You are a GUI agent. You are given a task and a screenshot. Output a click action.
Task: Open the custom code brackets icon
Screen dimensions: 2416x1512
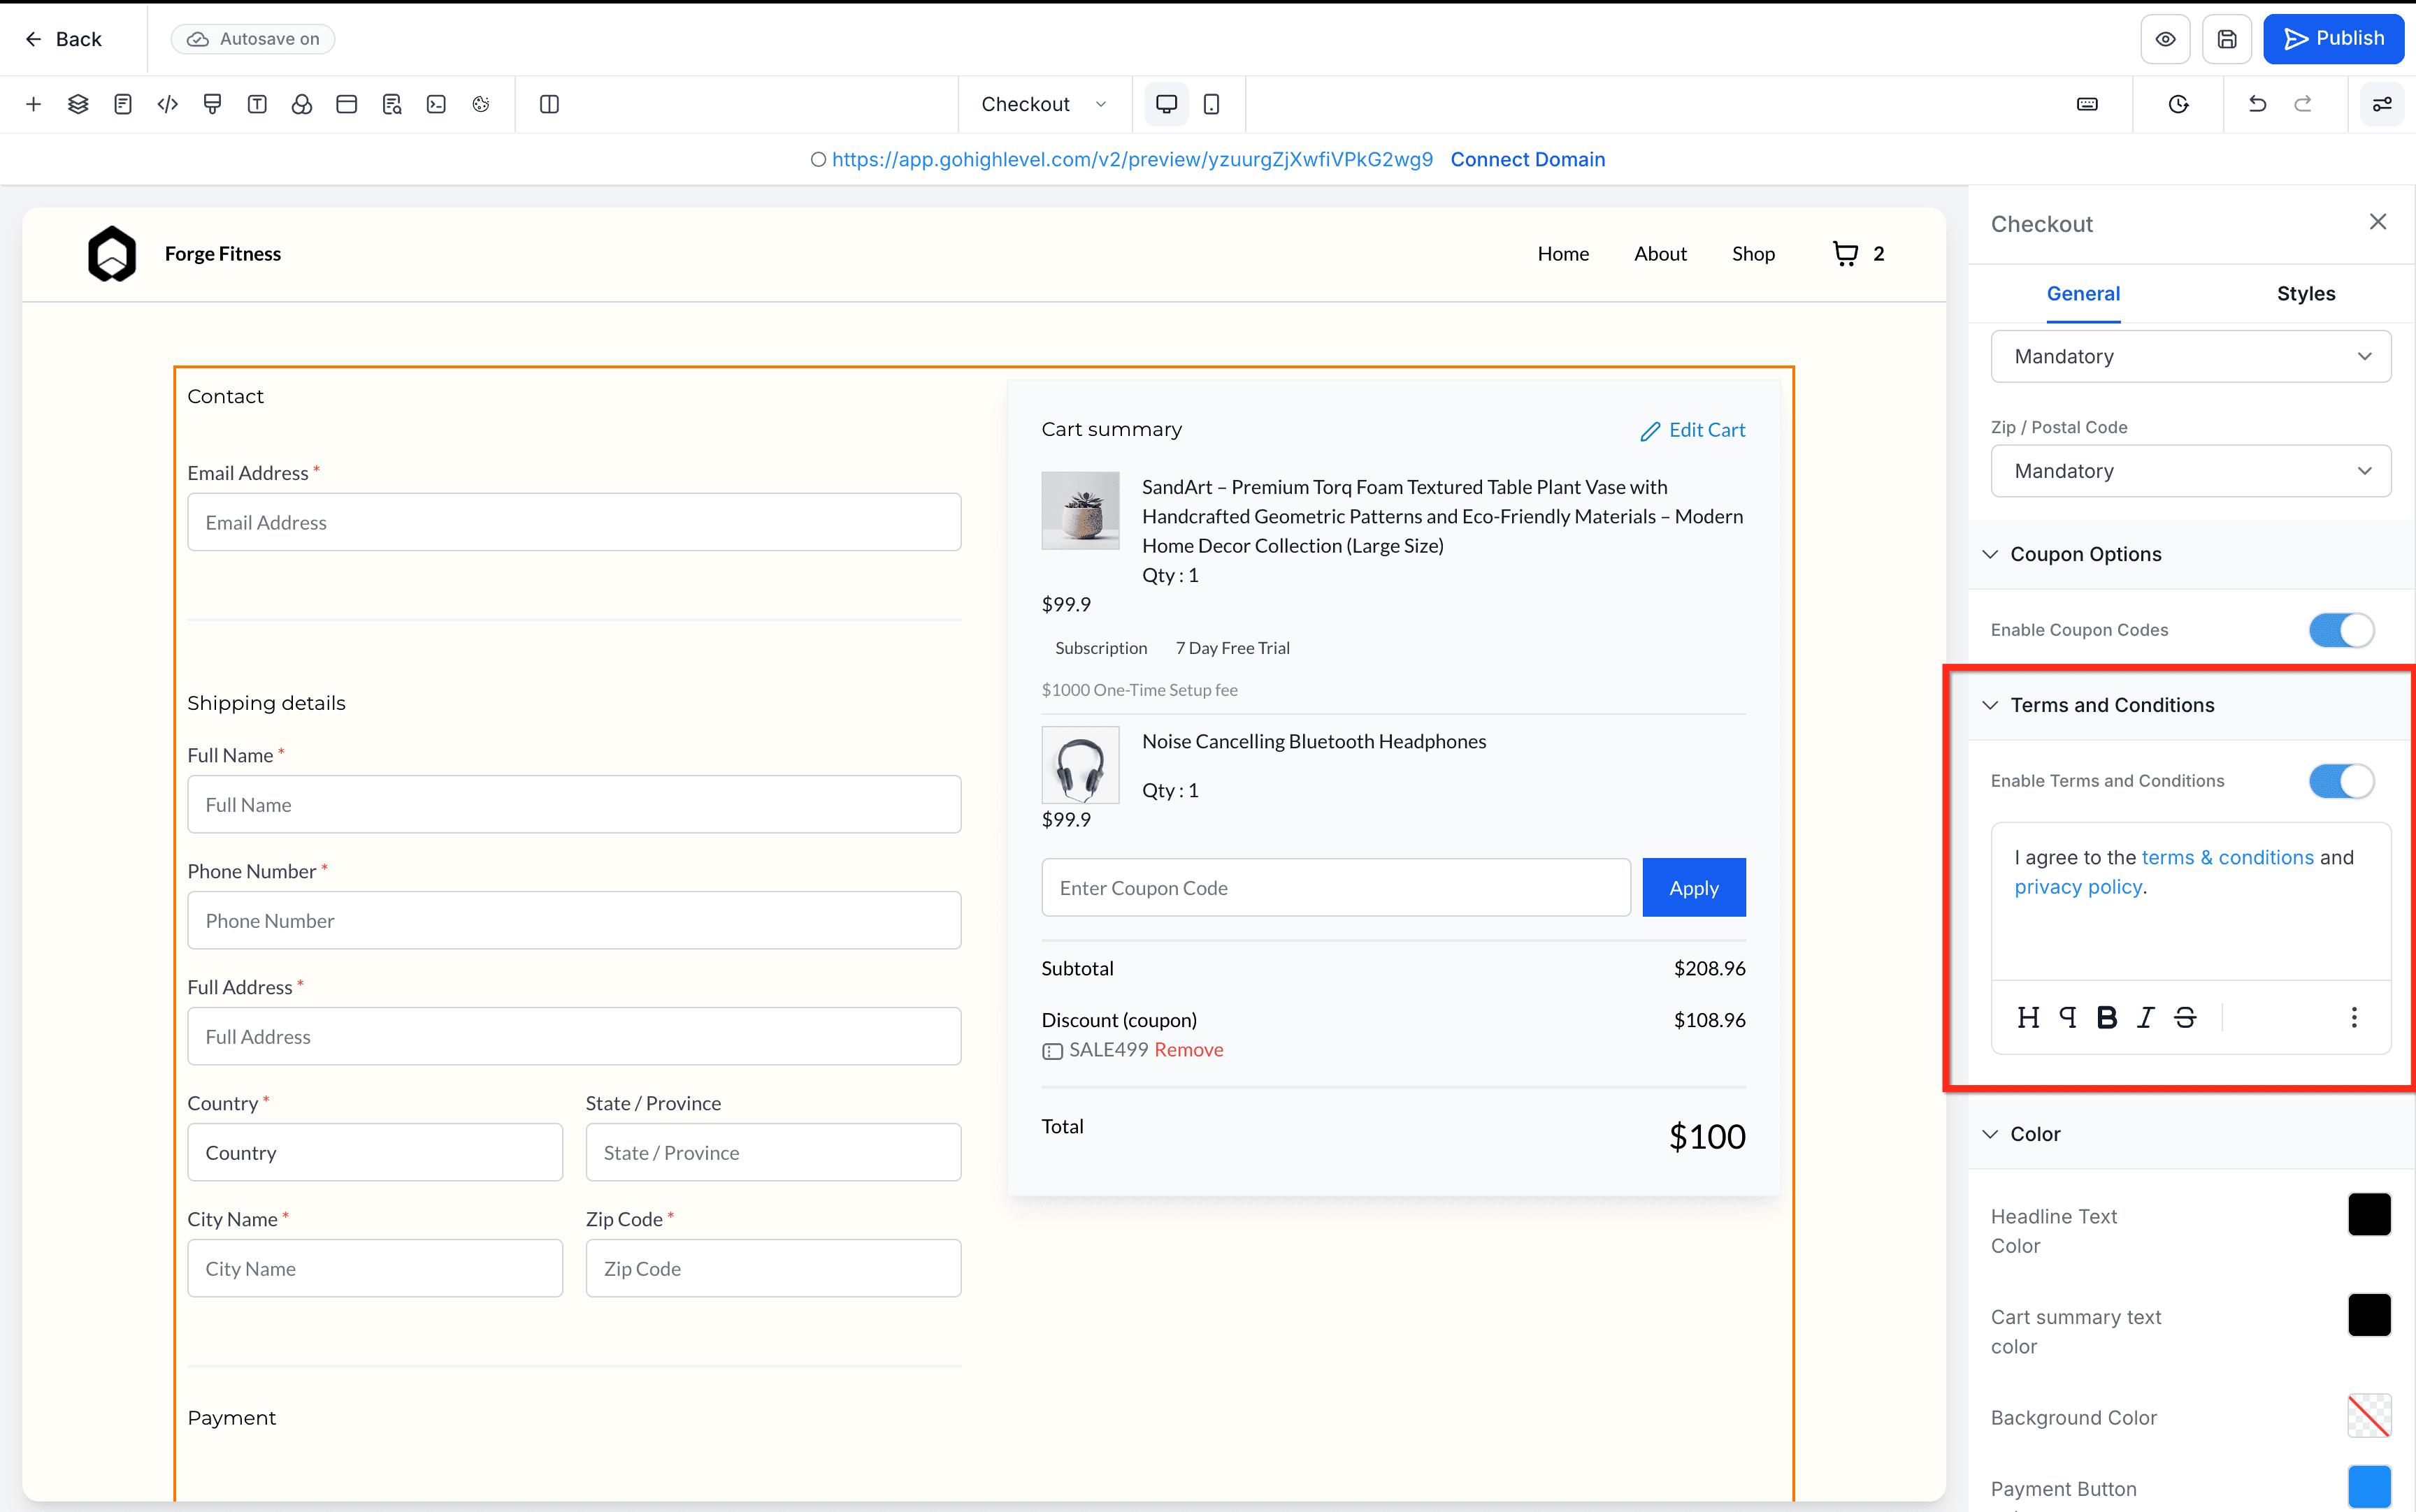(168, 104)
